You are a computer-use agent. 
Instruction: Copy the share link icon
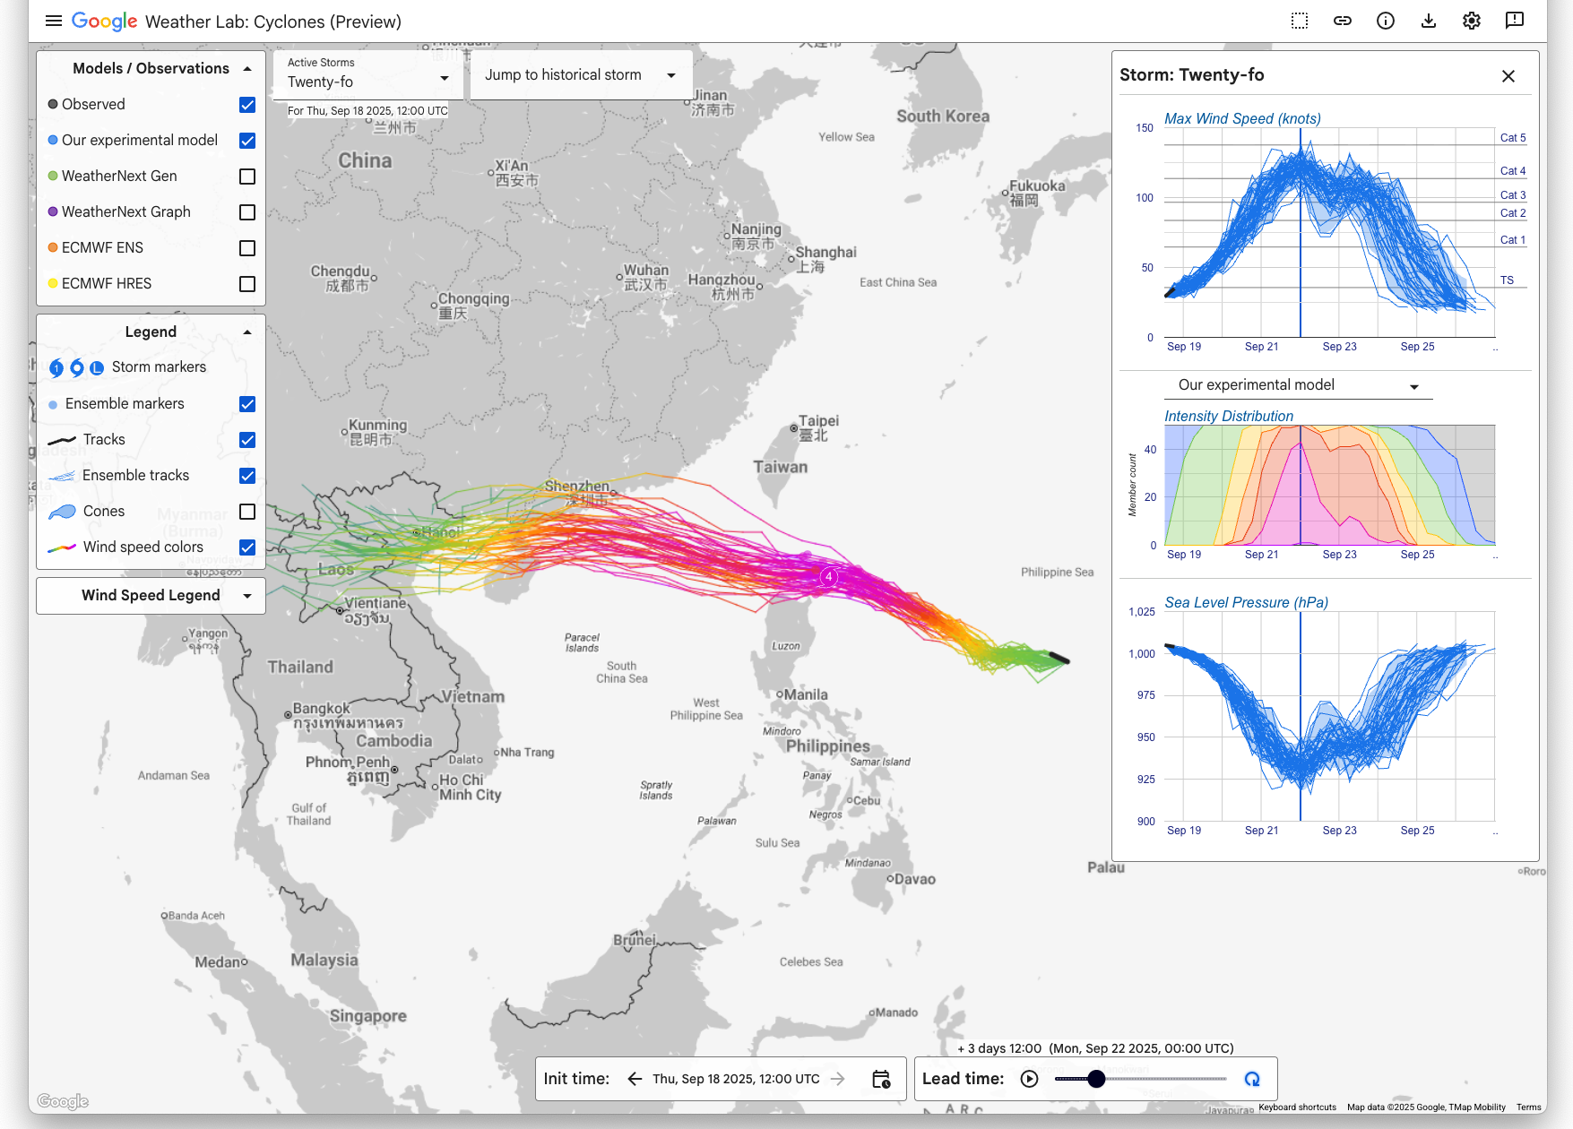click(1343, 21)
